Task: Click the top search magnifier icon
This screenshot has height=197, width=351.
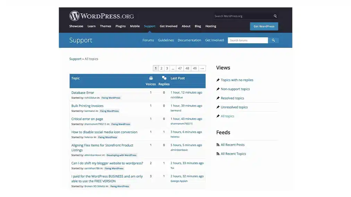Action: click(275, 16)
